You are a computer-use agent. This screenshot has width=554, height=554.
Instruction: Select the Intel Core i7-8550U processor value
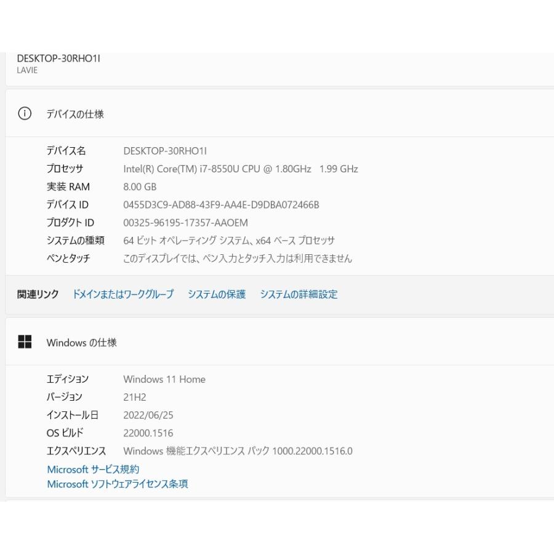[x=241, y=169]
